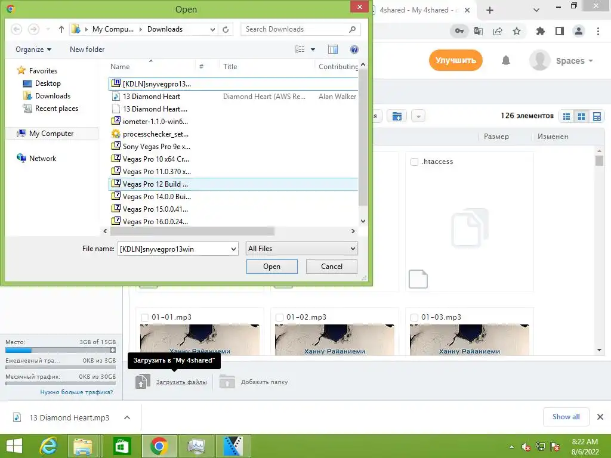The image size is (611, 458).
Task: Open view options dropdown arrow
Action: click(x=313, y=49)
